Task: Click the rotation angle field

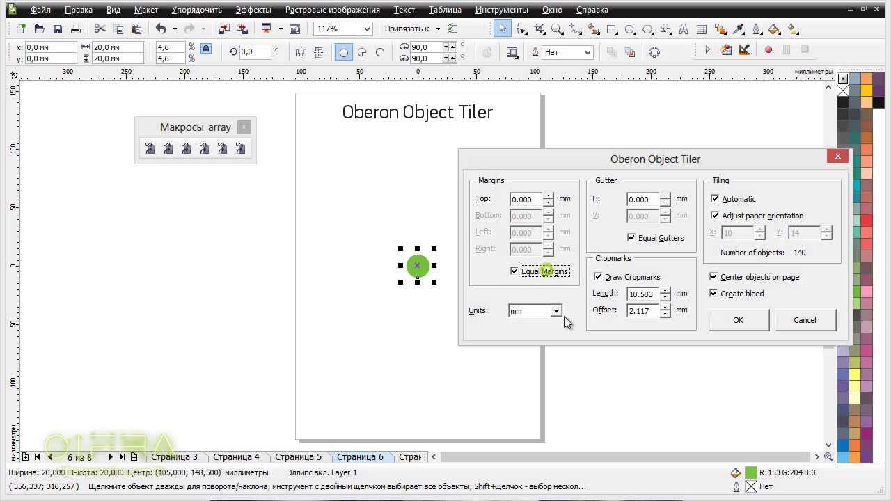Action: [254, 52]
